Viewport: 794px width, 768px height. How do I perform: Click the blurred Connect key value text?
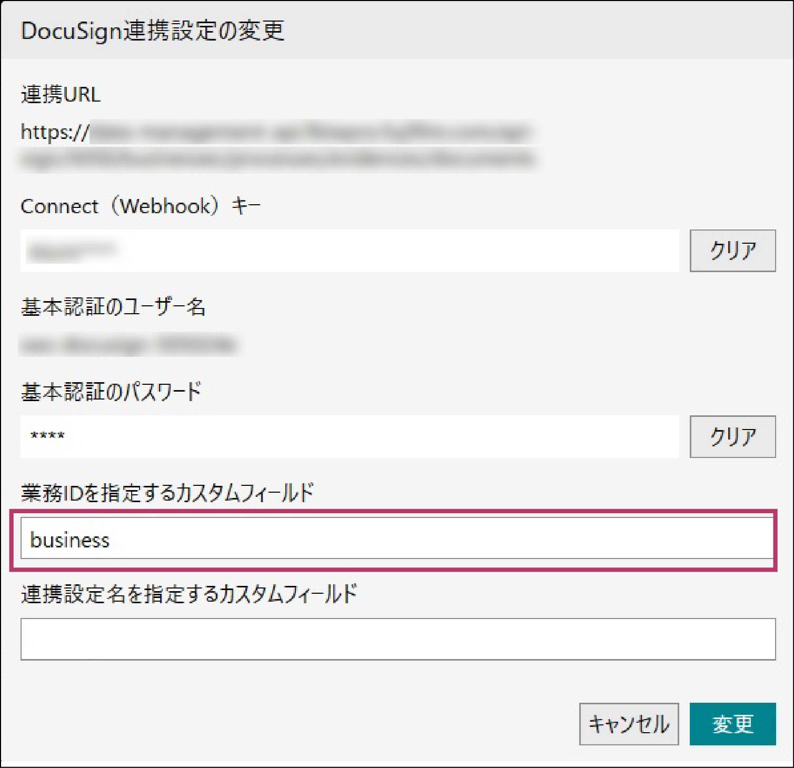pyautogui.click(x=71, y=251)
